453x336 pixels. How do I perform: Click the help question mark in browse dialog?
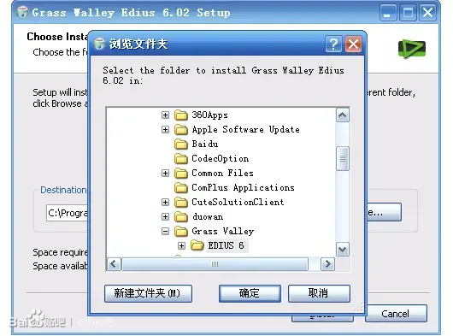click(x=333, y=44)
